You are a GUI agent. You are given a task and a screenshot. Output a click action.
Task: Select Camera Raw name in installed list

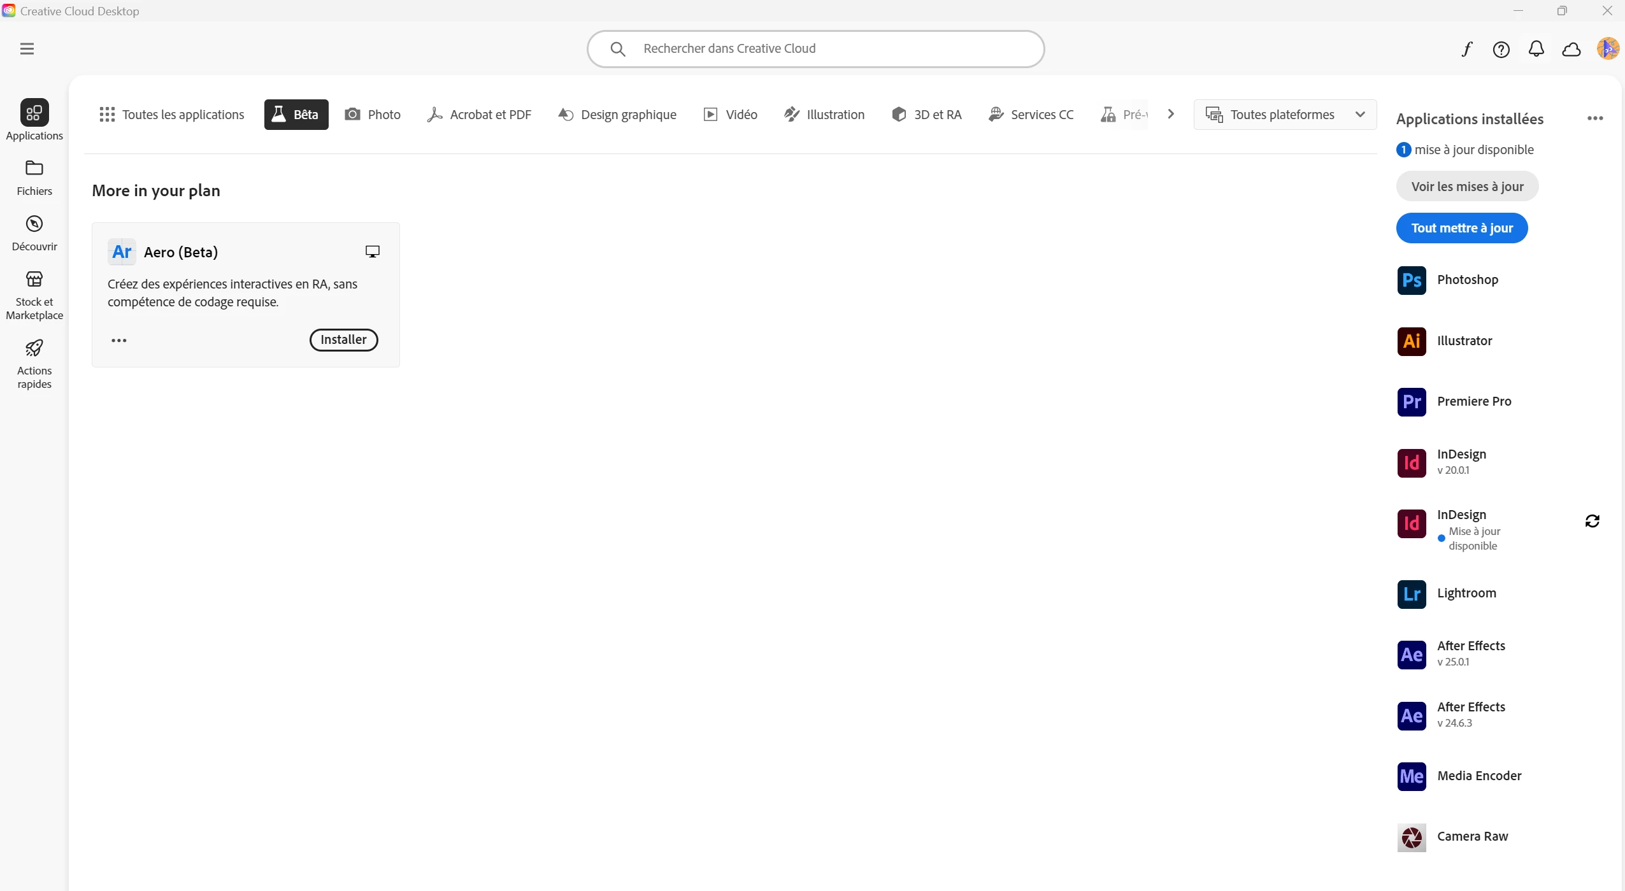[x=1472, y=837]
